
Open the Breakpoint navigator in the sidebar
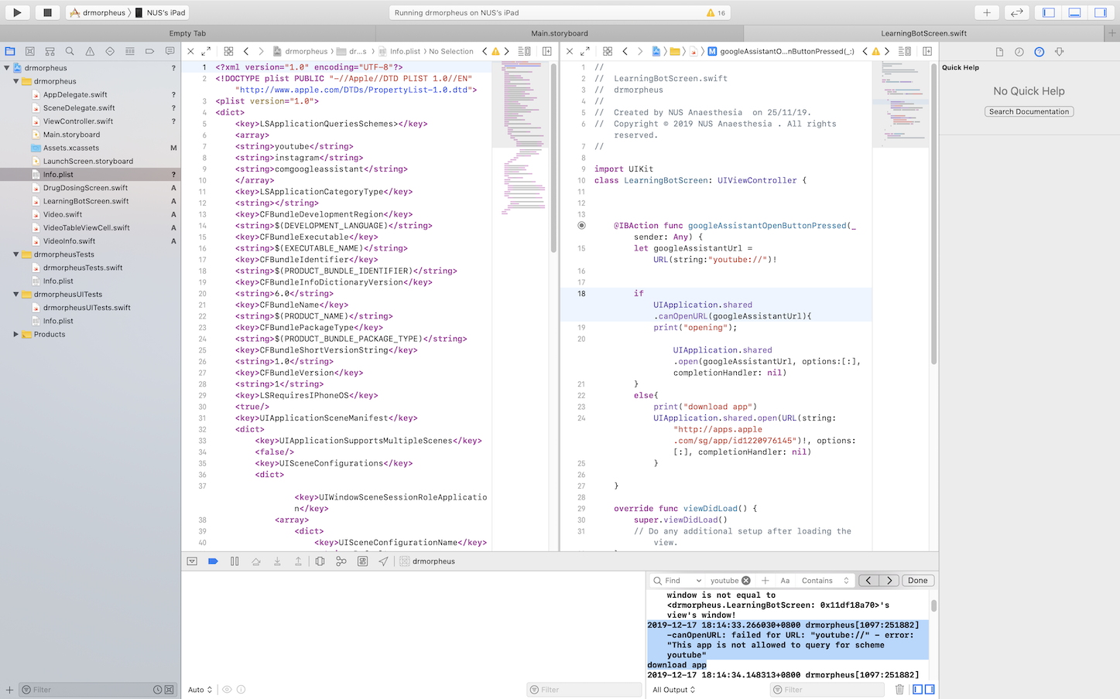[149, 51]
